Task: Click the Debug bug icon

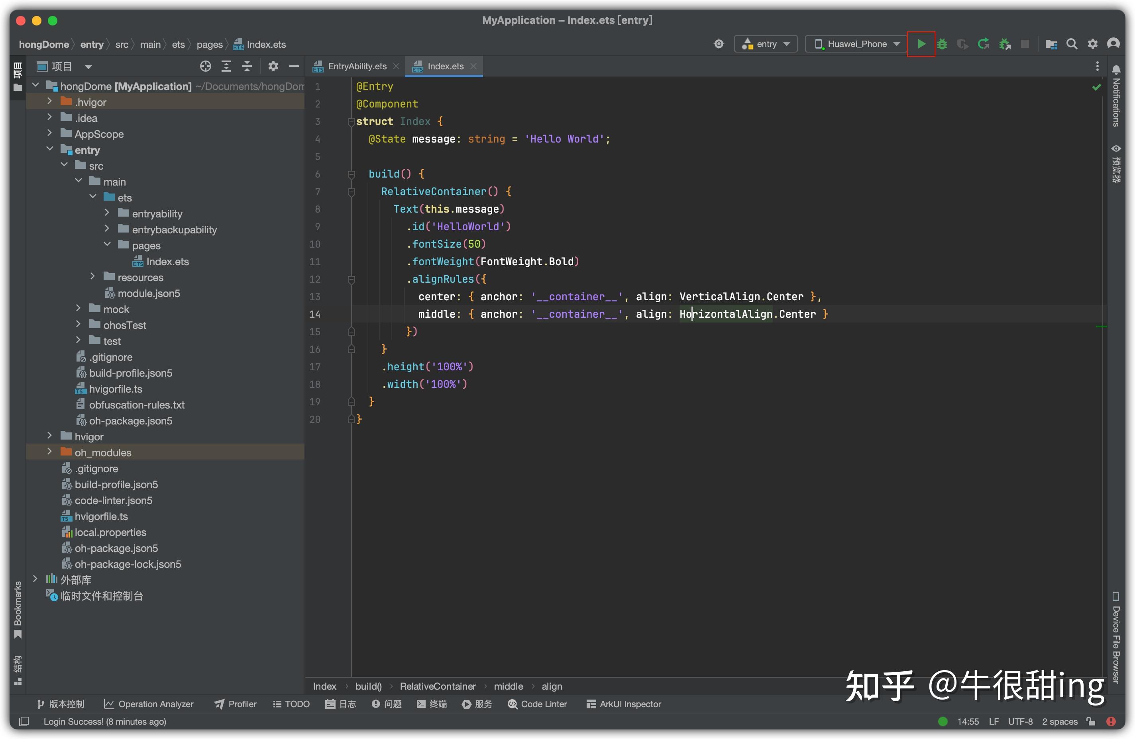Action: [942, 44]
